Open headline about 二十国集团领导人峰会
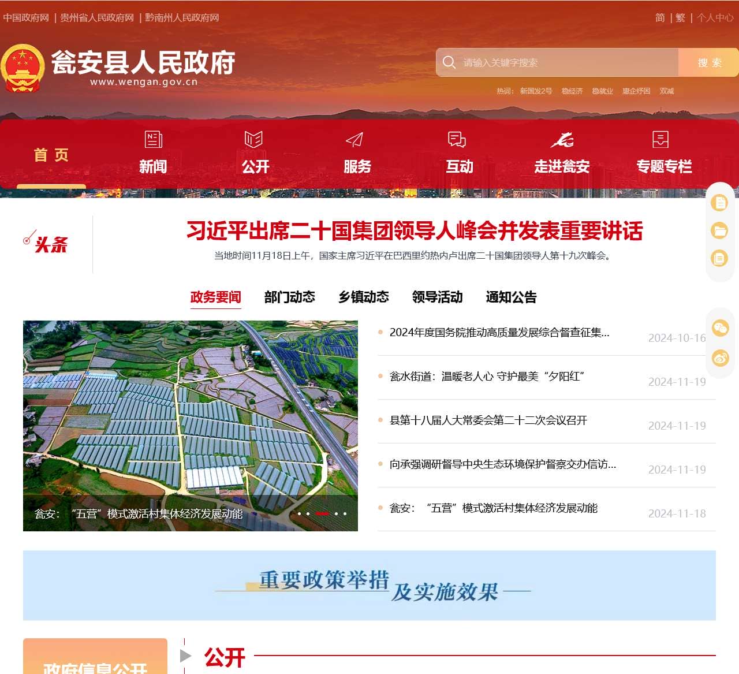The width and height of the screenshot is (739, 674). [414, 231]
